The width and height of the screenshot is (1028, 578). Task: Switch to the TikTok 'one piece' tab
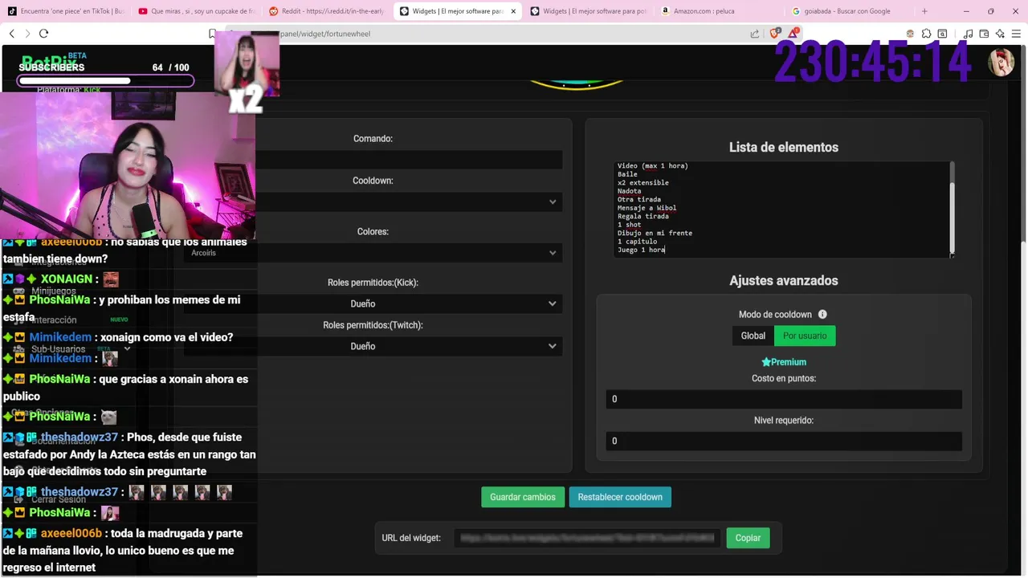(66, 11)
